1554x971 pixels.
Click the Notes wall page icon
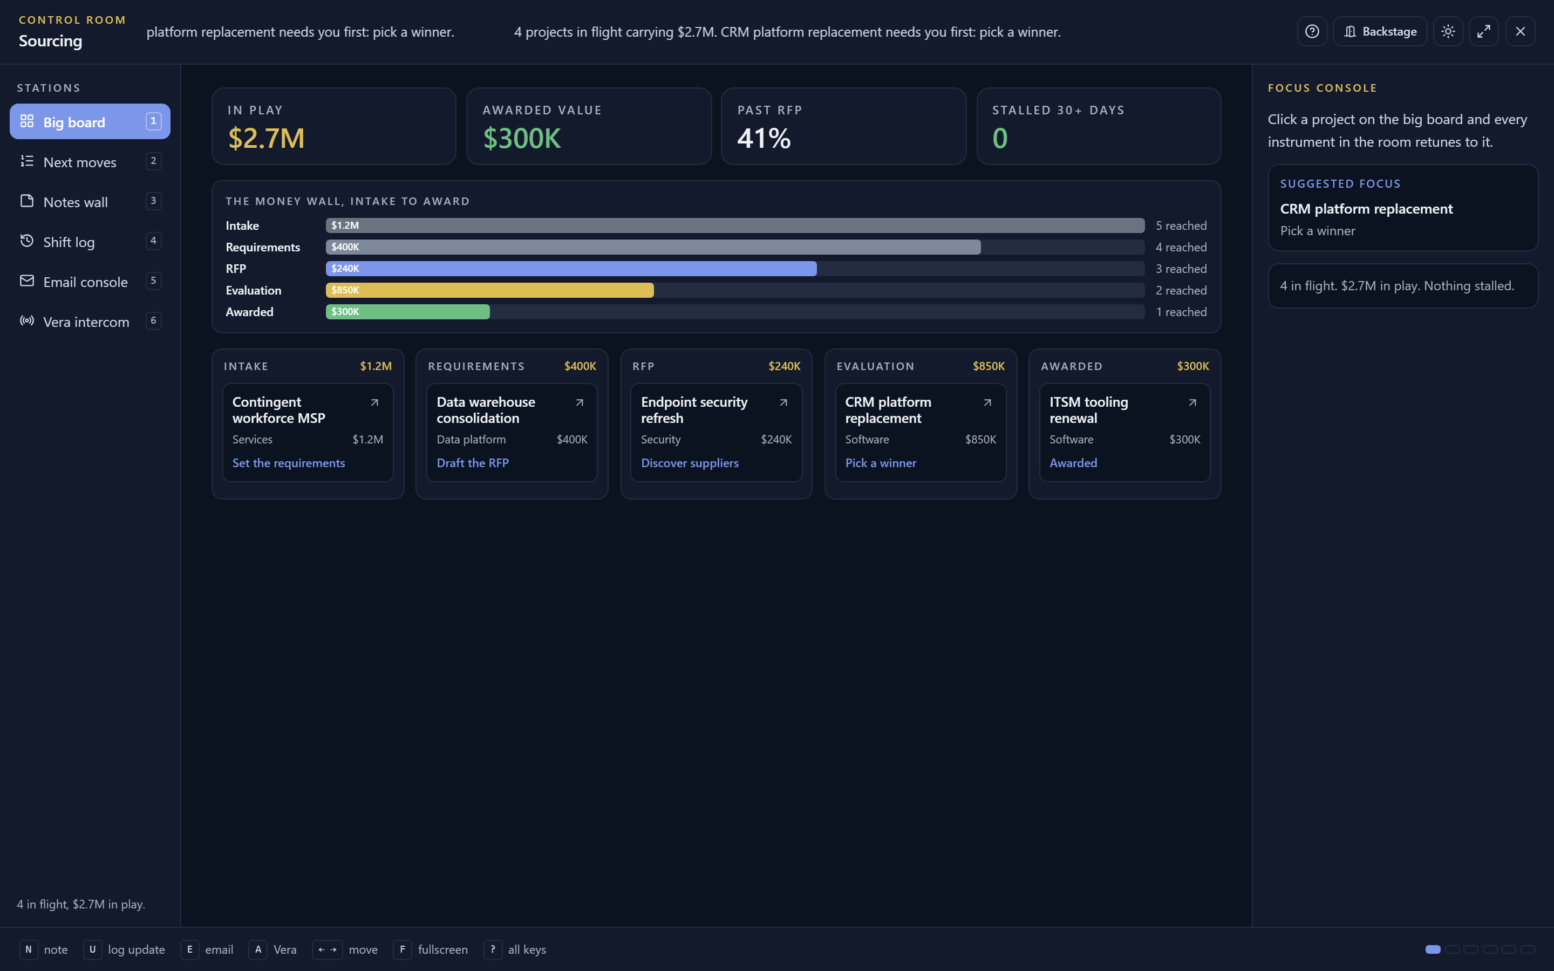pos(27,200)
